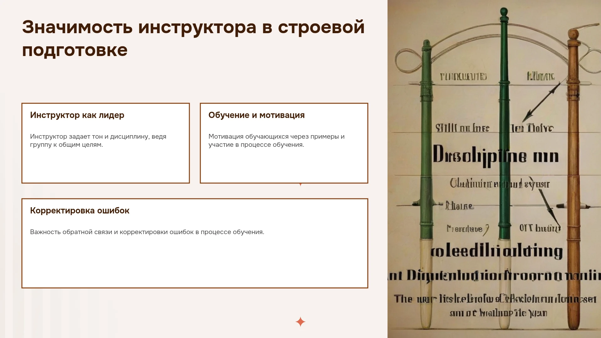Click empty space in Инструктор как лидер card
601x338 pixels.
tap(105, 166)
